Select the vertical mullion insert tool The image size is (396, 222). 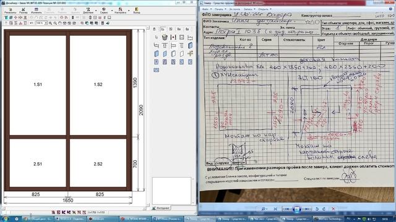pos(173,37)
